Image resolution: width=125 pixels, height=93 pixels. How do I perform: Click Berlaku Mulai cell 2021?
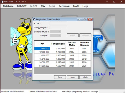point(72,66)
